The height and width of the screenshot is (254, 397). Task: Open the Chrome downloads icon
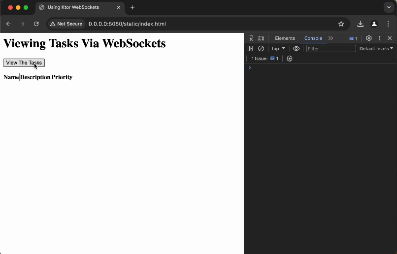[360, 24]
